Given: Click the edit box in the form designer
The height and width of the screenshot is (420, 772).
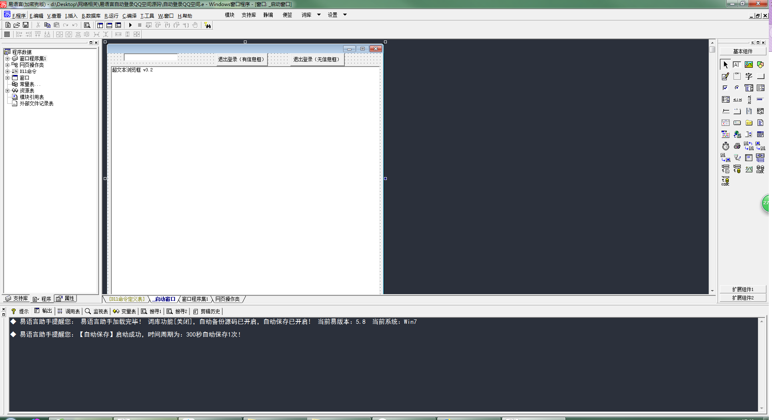Looking at the screenshot, I should pyautogui.click(x=151, y=57).
